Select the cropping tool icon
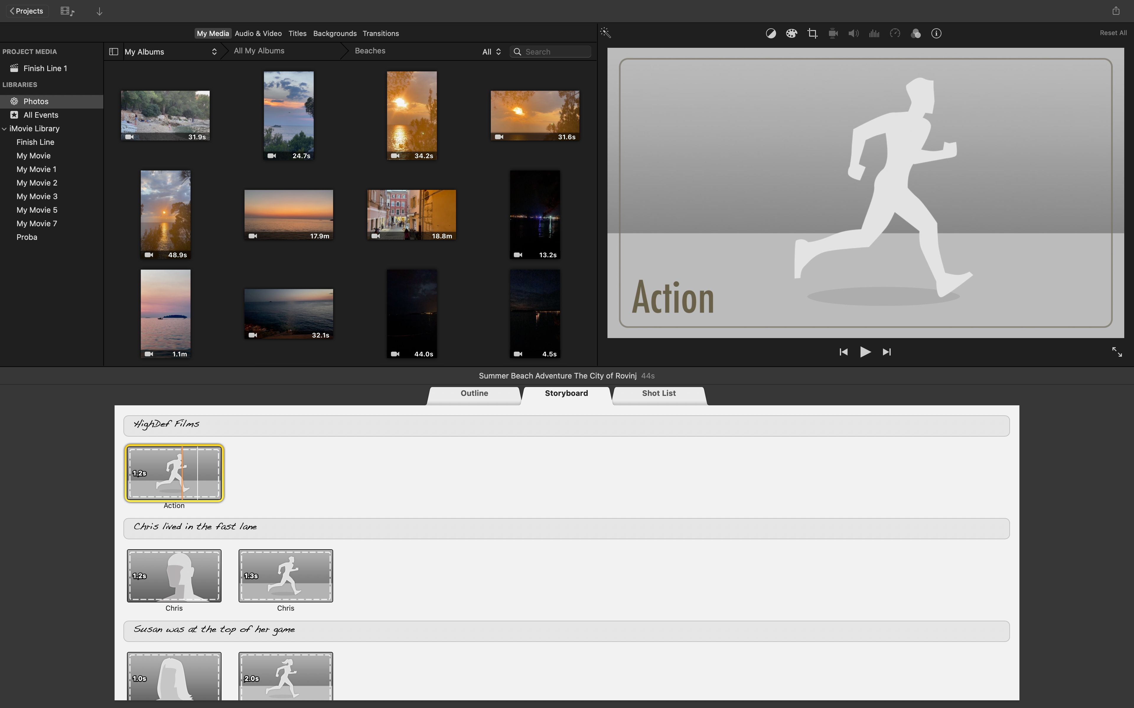Screen dimensions: 1134x708 tap(812, 33)
